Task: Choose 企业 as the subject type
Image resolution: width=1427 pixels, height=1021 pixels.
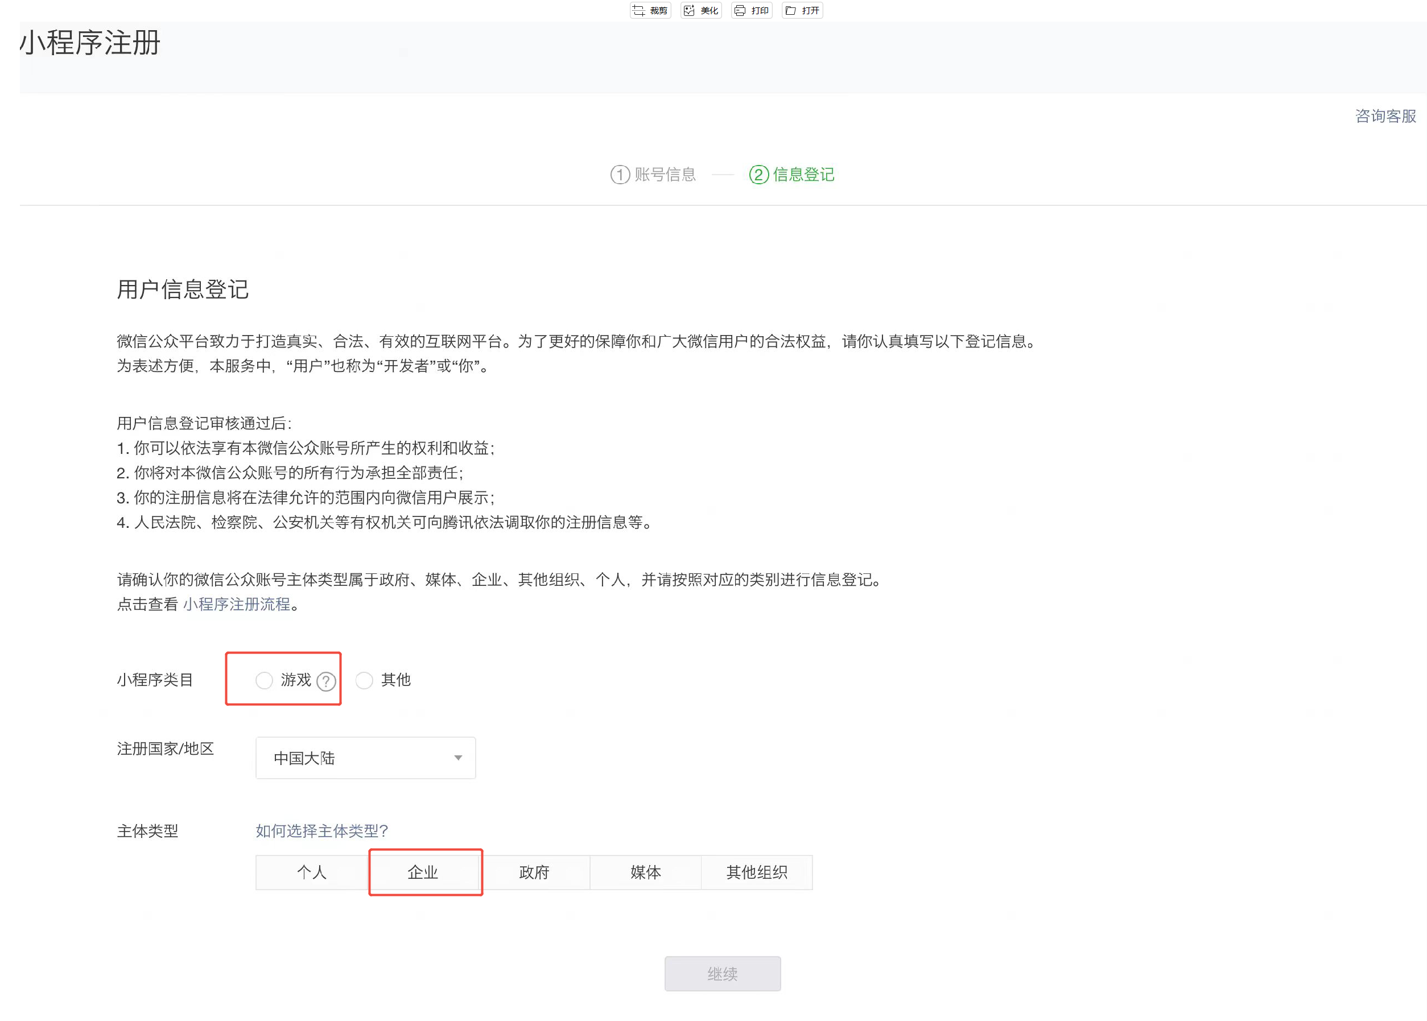Action: (x=423, y=872)
